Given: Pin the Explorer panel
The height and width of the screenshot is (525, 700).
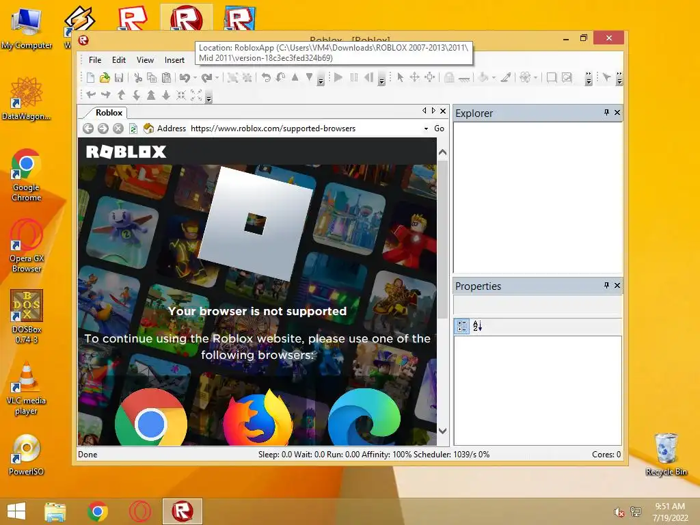Looking at the screenshot, I should click(x=606, y=113).
